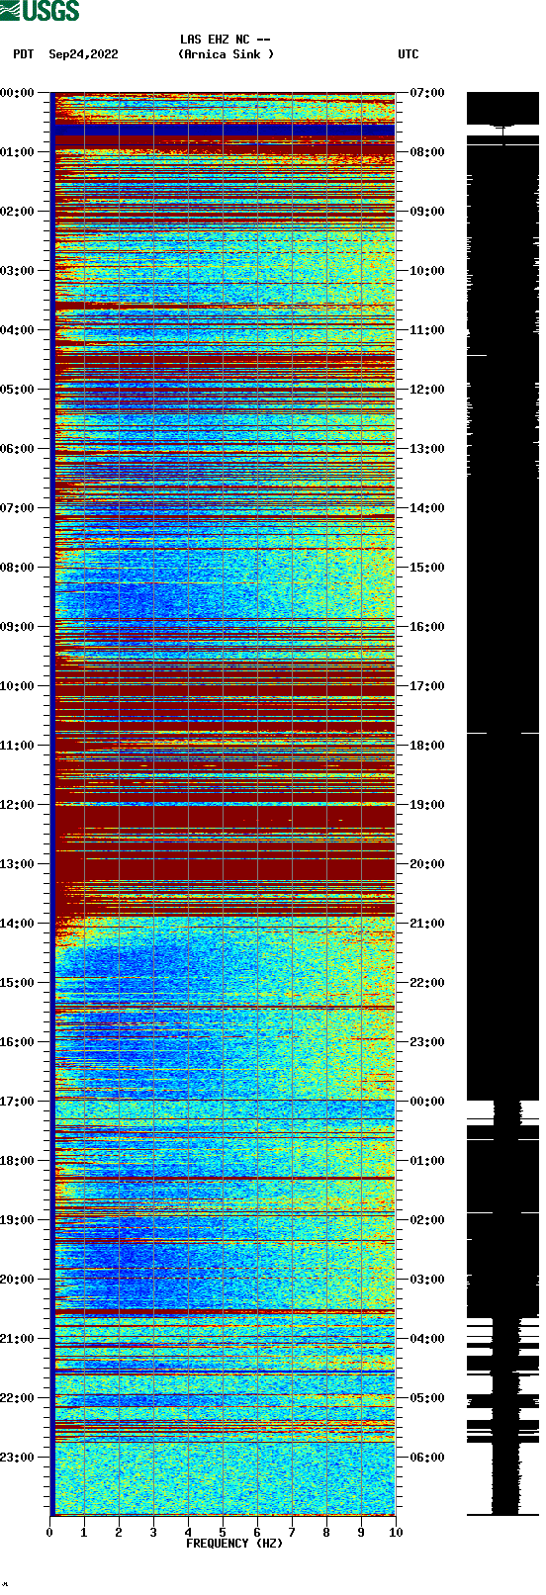Click the 05:00 PDT time label
The width and height of the screenshot is (546, 1595).
17,390
